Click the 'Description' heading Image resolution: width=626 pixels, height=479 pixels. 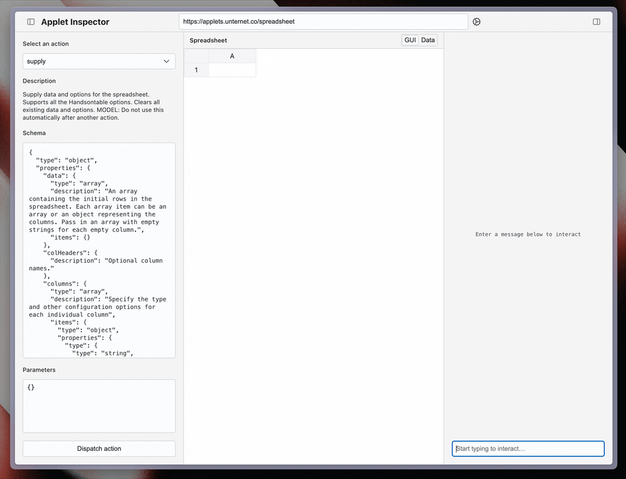pos(39,81)
